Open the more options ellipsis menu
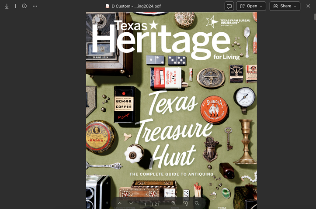The height and width of the screenshot is (209, 316). 35,6
